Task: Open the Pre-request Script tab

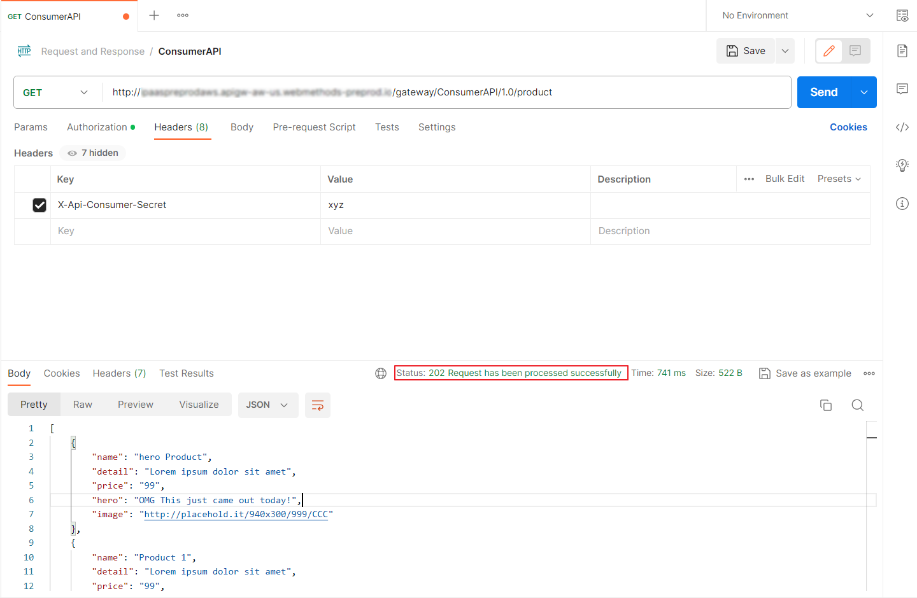Action: pos(314,127)
